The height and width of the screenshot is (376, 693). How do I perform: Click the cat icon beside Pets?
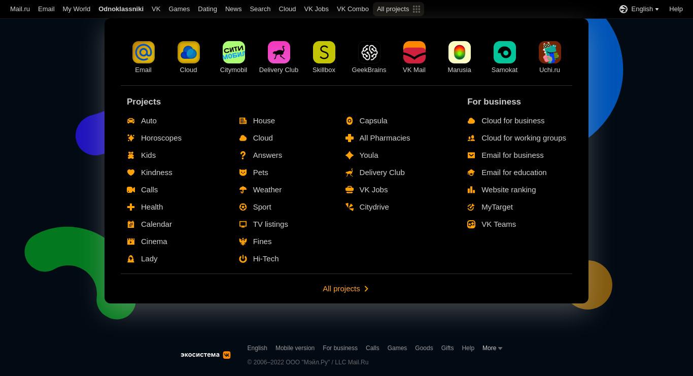tap(243, 173)
